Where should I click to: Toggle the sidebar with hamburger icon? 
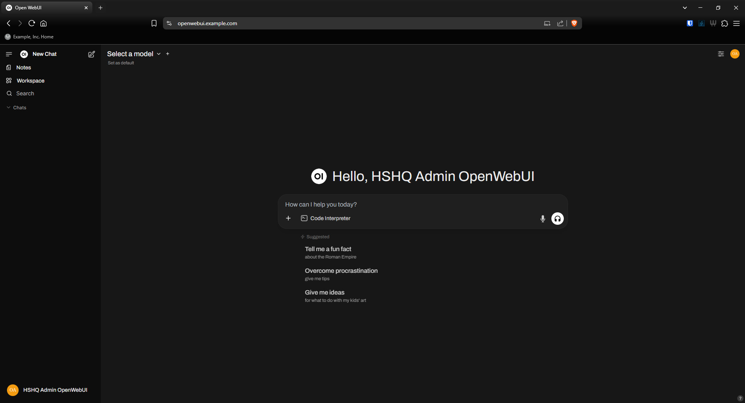pyautogui.click(x=9, y=54)
